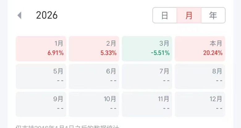Tap 本月 cell showing 20.24%

tap(200, 48)
